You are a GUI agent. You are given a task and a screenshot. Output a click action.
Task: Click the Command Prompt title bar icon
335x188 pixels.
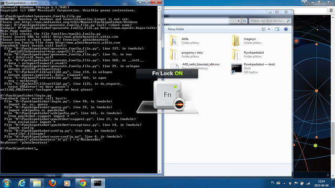[x=2, y=3]
